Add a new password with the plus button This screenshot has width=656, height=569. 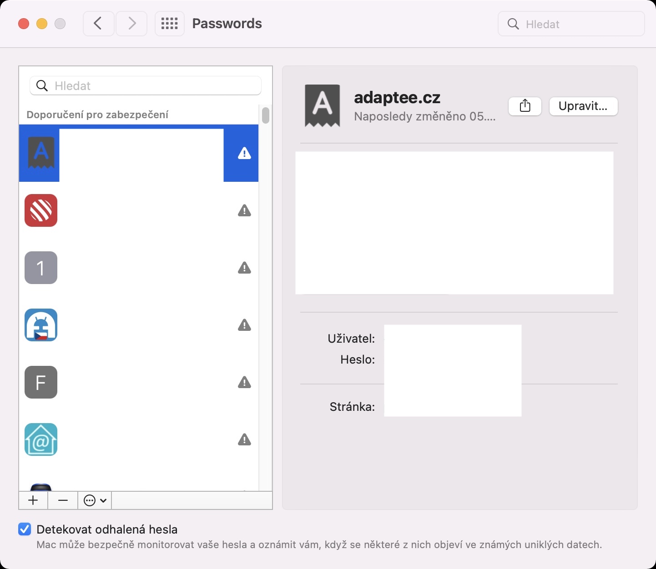click(x=33, y=500)
